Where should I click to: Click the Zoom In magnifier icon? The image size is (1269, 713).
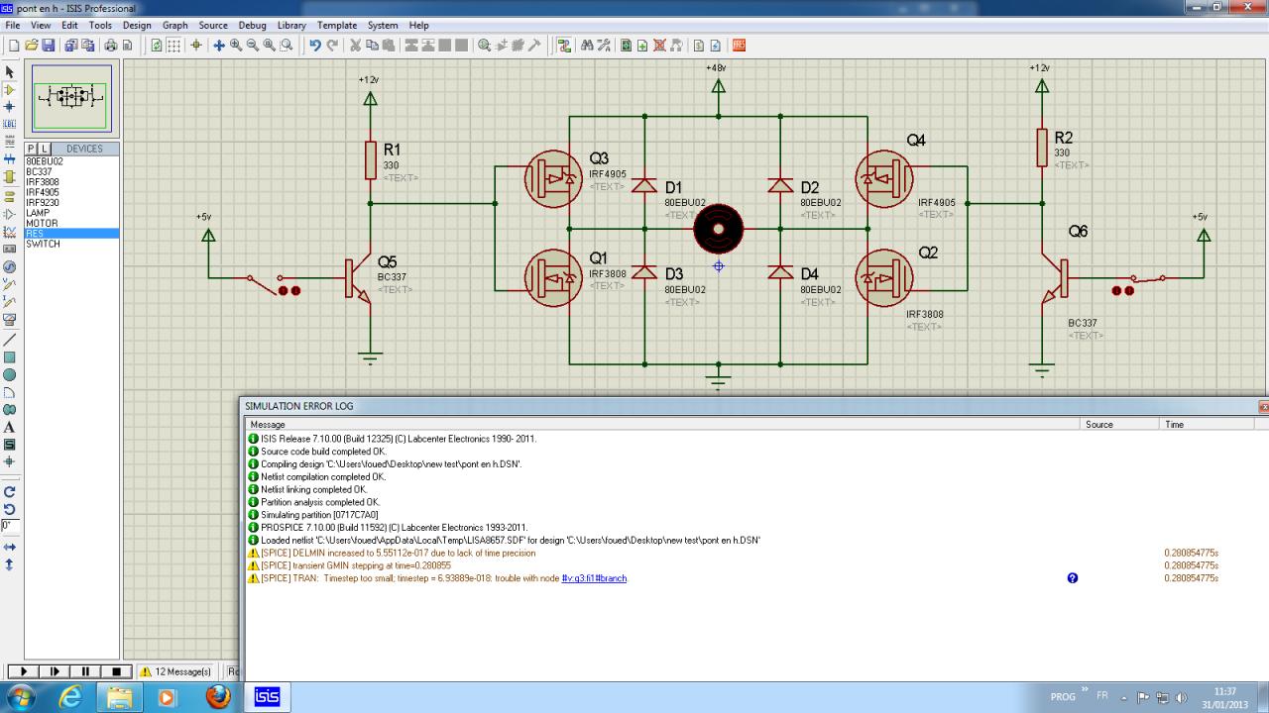(x=236, y=46)
